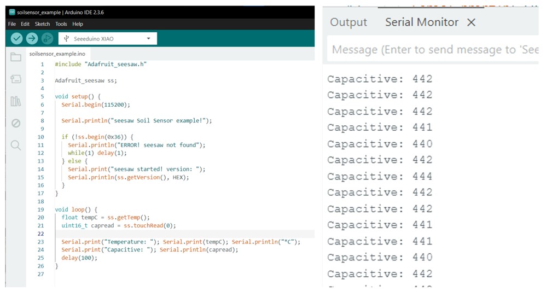The height and width of the screenshot is (297, 546).
Task: Click the Upload arrow button
Action: pos(32,38)
